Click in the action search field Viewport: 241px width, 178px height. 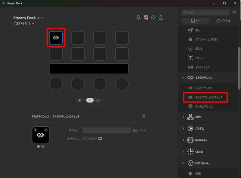[x=206, y=12]
